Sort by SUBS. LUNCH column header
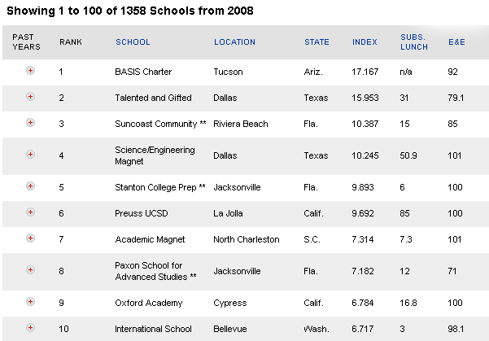The image size is (489, 341). coord(414,42)
